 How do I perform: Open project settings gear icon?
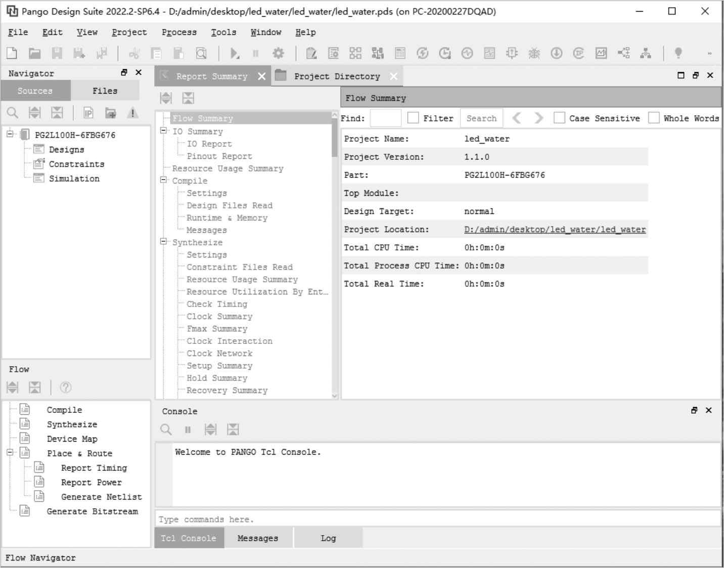[x=278, y=53]
